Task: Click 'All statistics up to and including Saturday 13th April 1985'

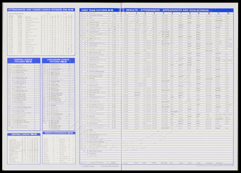Action: 215,166
